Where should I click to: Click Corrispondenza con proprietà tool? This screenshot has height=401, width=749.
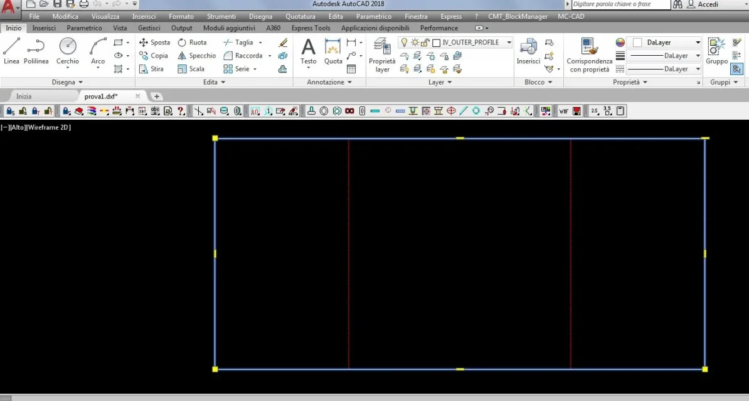pos(590,55)
